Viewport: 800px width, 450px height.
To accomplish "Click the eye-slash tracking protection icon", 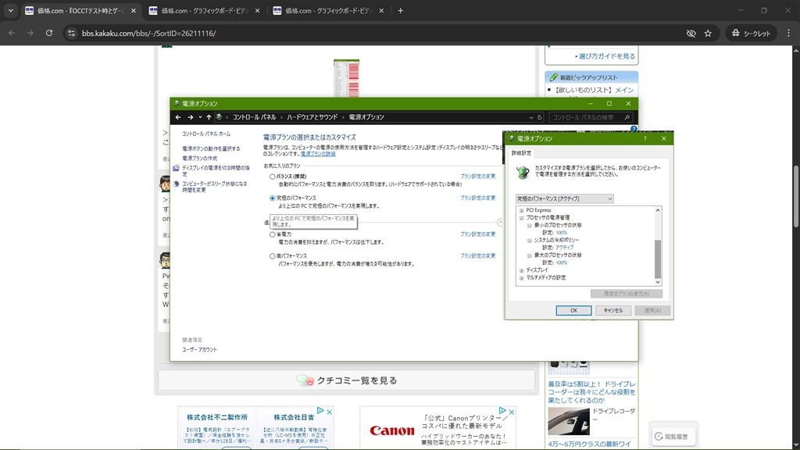I will [691, 33].
